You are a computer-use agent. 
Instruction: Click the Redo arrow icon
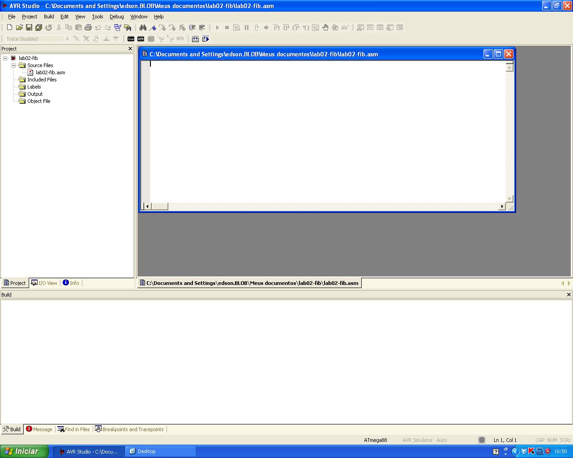[108, 28]
